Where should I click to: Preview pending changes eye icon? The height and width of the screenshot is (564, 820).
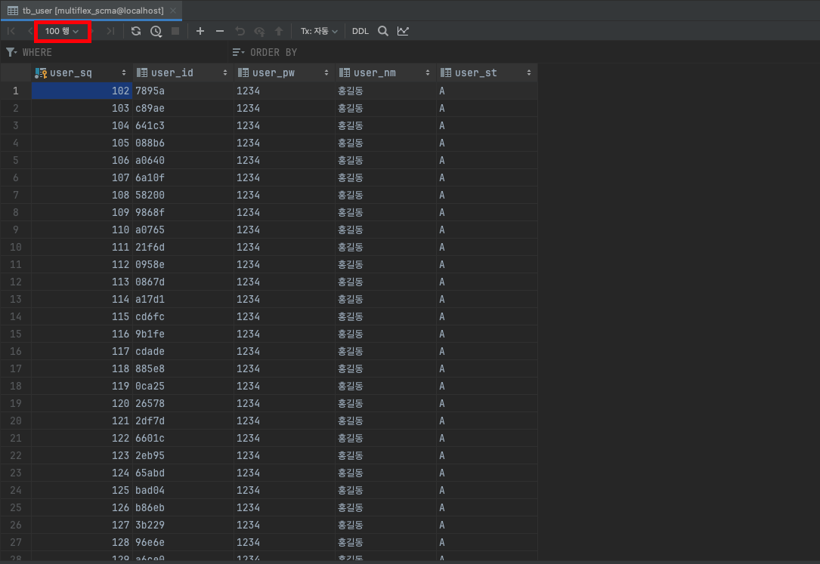(x=259, y=32)
